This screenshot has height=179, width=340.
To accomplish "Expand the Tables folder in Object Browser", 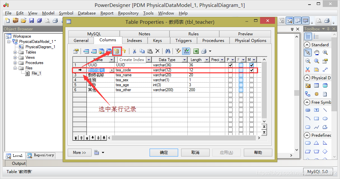I will click(x=15, y=52).
